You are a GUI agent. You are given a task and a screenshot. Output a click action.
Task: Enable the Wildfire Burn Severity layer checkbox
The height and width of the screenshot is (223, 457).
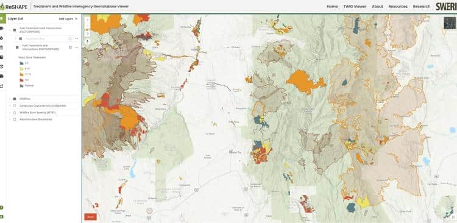pyautogui.click(x=15, y=113)
